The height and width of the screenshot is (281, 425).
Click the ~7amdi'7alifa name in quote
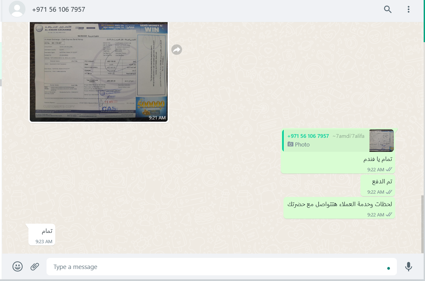(x=348, y=136)
